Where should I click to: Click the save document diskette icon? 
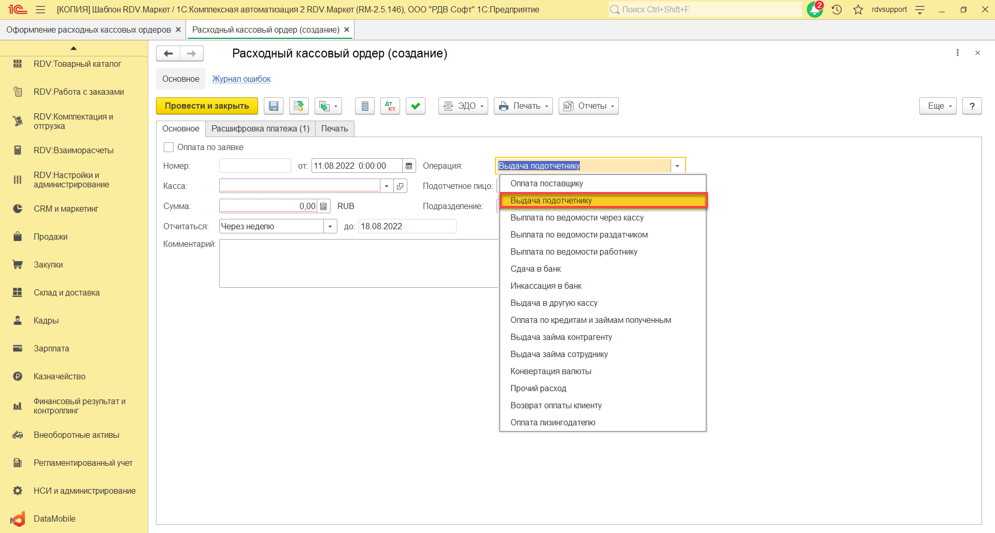click(273, 106)
